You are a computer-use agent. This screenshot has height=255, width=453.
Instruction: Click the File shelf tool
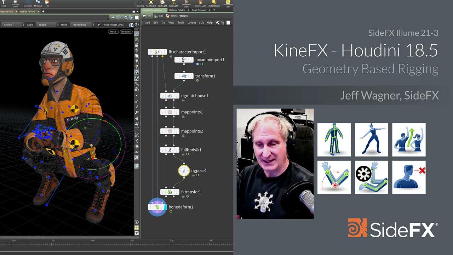[x=47, y=3]
